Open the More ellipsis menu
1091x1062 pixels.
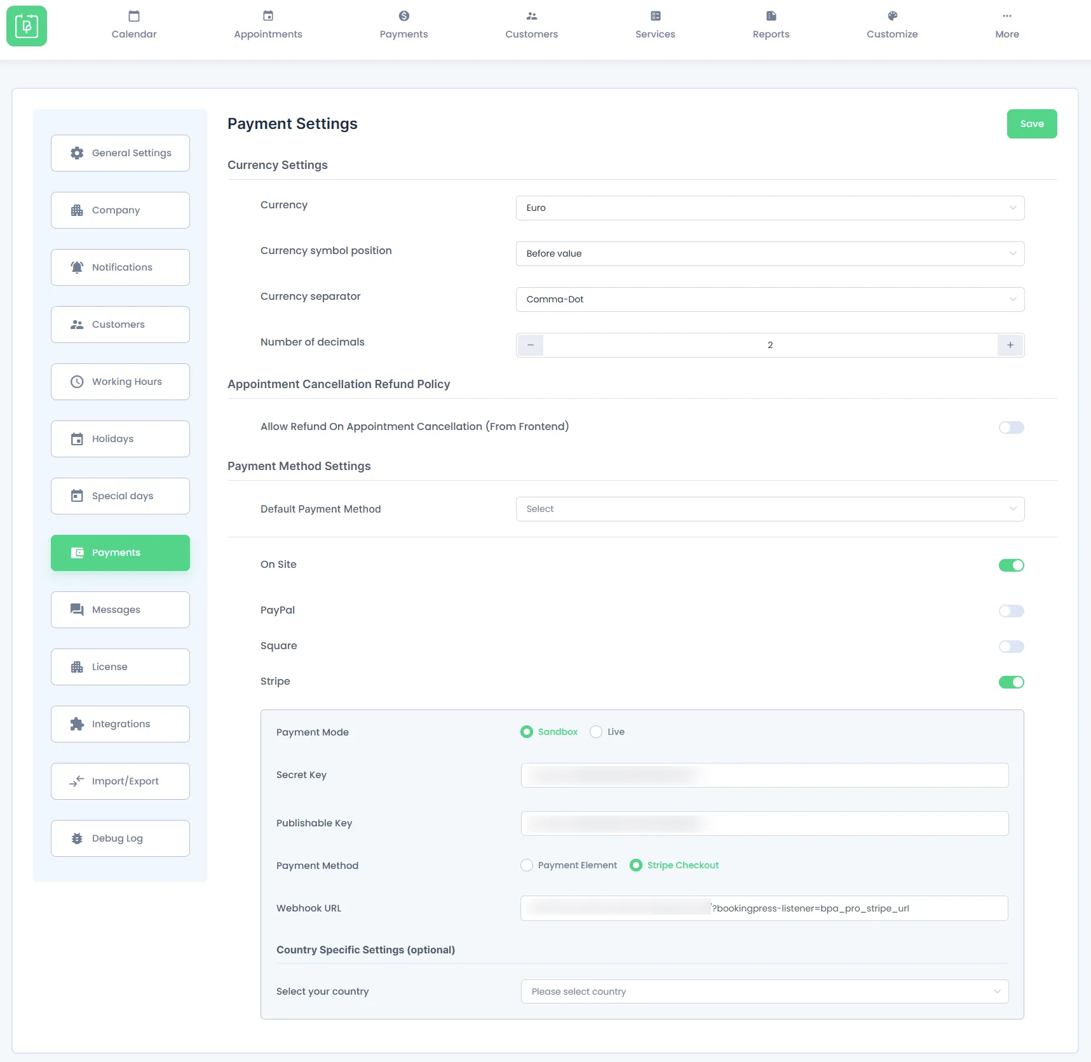click(1007, 16)
